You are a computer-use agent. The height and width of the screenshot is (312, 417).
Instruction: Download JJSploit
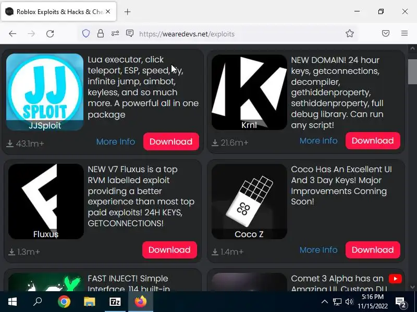[171, 141]
